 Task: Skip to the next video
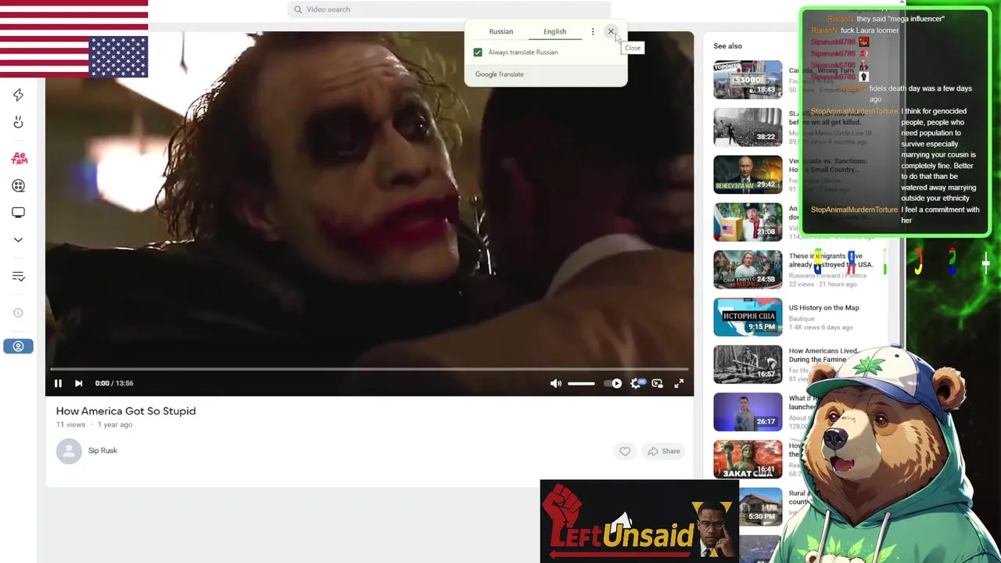[78, 383]
